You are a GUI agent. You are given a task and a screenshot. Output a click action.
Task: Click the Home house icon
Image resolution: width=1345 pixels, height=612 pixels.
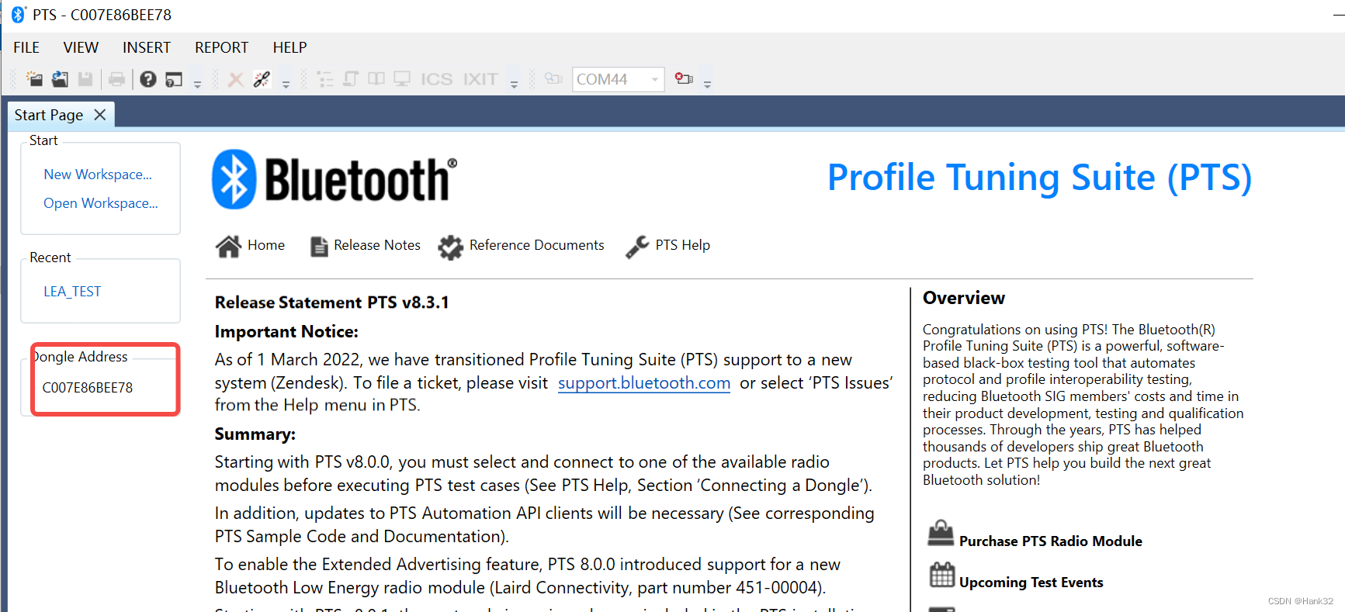point(228,246)
